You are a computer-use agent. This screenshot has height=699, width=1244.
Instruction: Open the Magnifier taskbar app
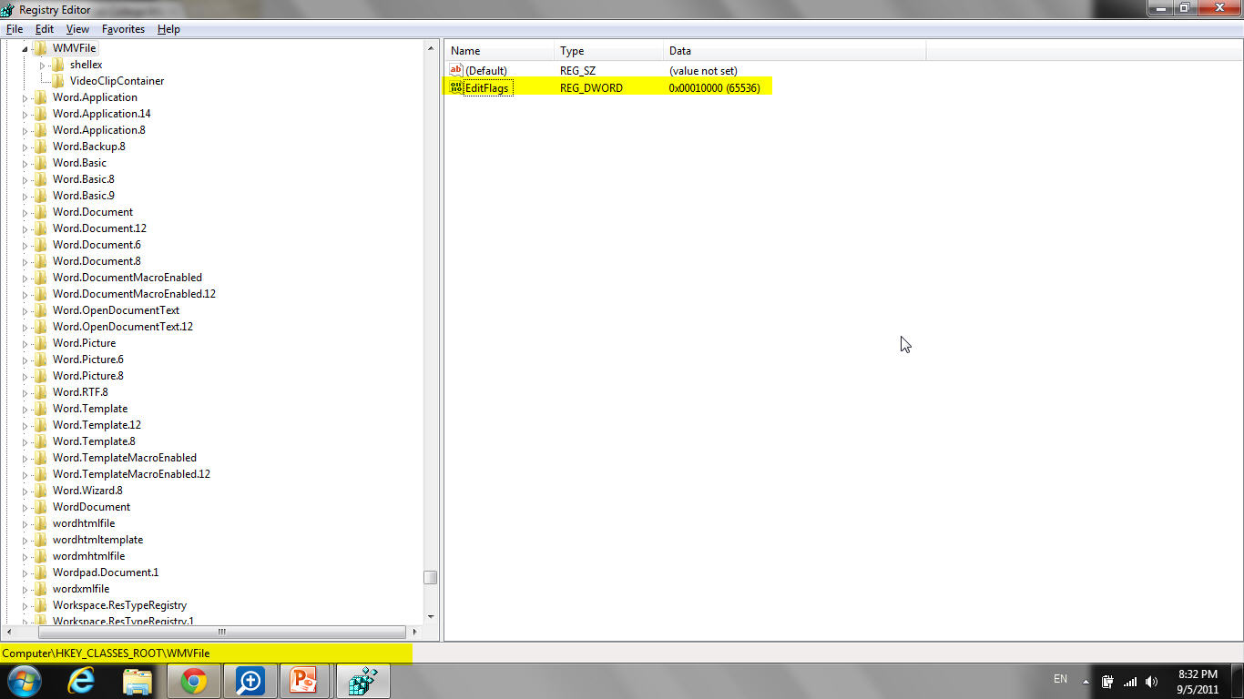click(x=250, y=681)
